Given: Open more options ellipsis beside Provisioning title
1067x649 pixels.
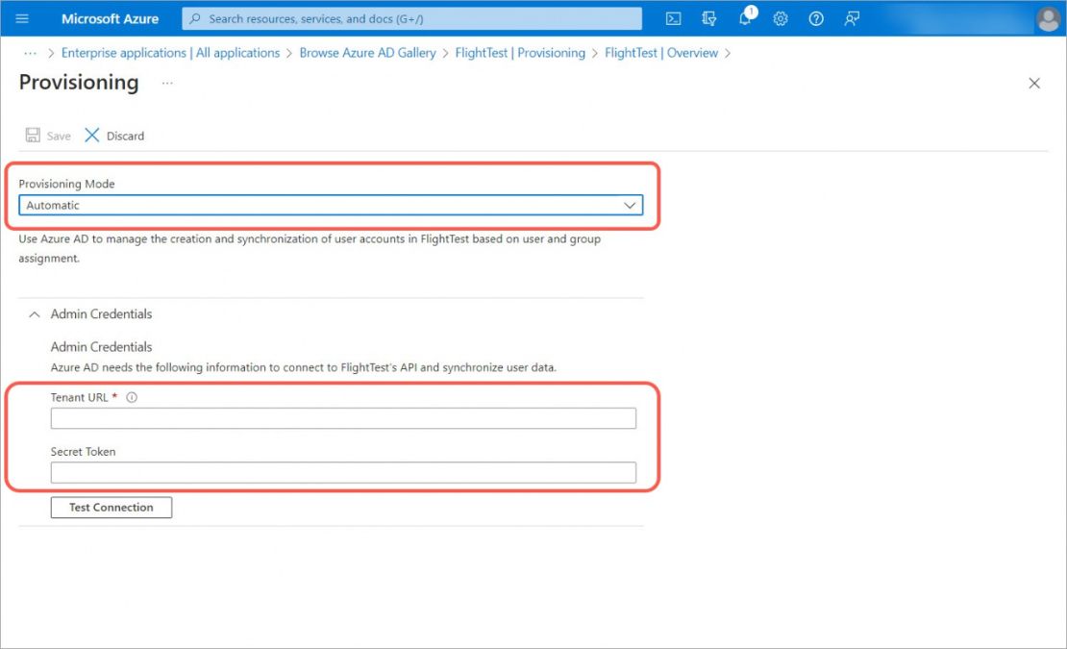Looking at the screenshot, I should (167, 83).
